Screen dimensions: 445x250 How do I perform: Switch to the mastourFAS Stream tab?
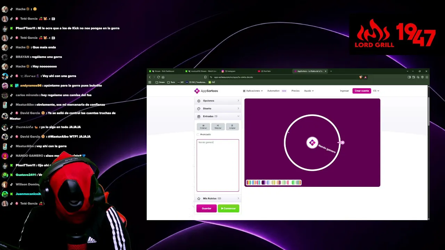coord(202,71)
